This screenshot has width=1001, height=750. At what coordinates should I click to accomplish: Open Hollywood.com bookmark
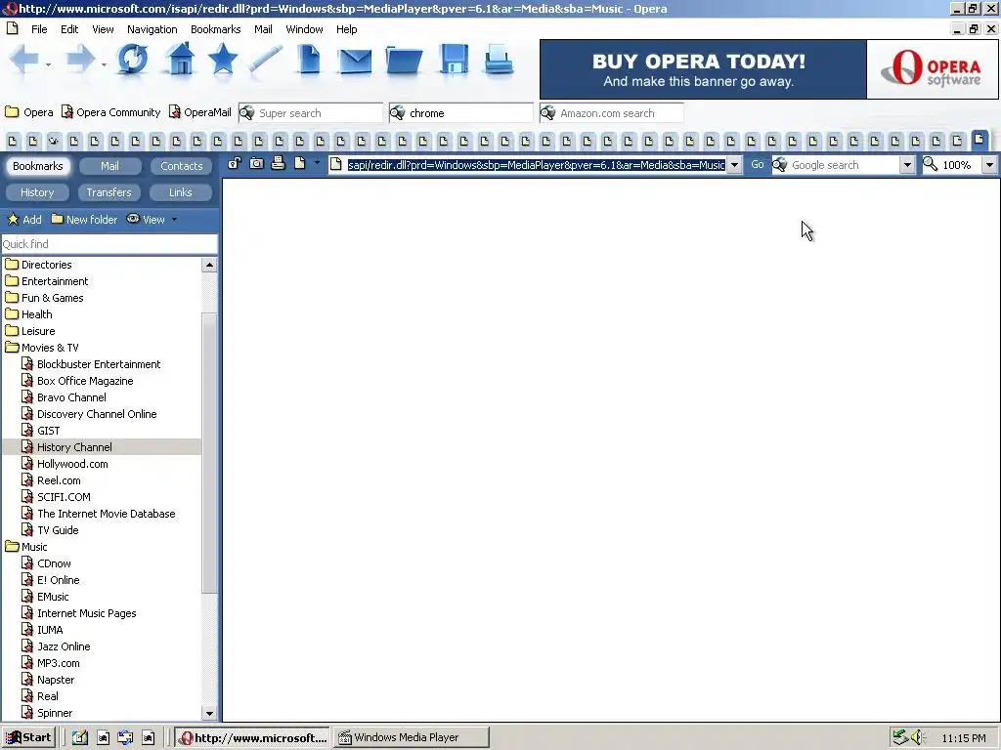coord(72,464)
